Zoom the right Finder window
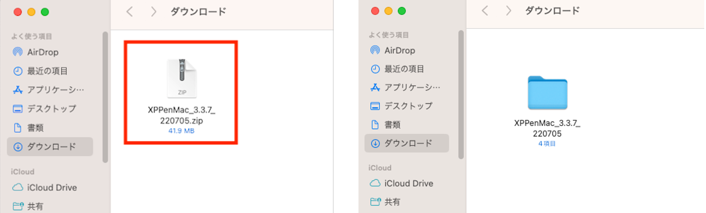The image size is (706, 213). 402,10
